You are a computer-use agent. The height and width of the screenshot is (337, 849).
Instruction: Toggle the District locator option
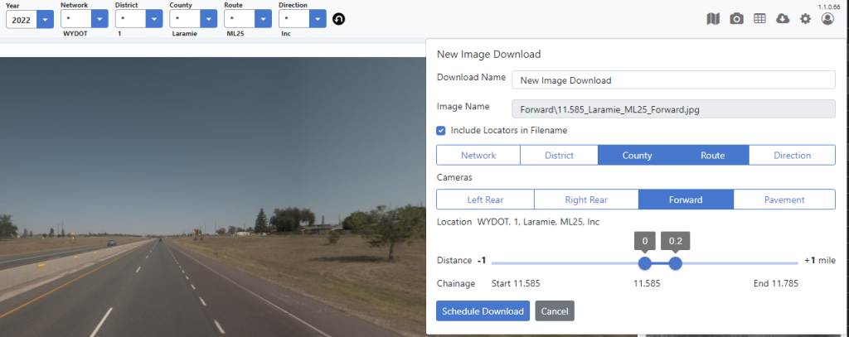559,156
